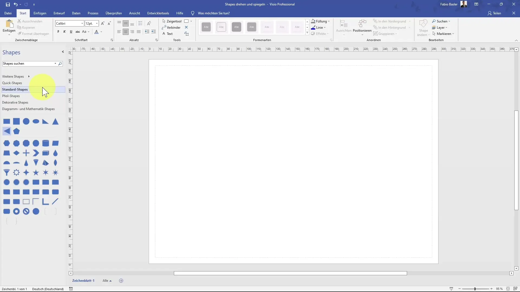Click the fit page to window icon
520x292 pixels.
pyautogui.click(x=508, y=289)
